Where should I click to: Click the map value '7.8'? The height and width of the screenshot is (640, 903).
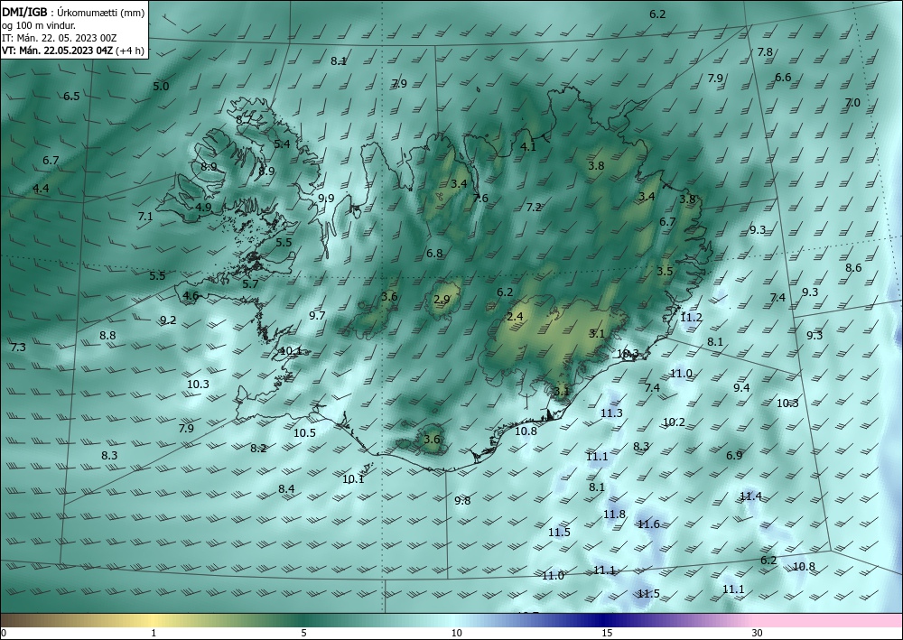click(x=765, y=51)
